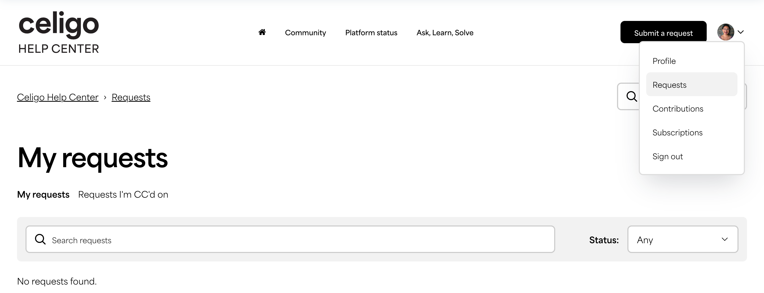Click the top-right search magnifier icon
Image resolution: width=764 pixels, height=293 pixels.
click(631, 96)
